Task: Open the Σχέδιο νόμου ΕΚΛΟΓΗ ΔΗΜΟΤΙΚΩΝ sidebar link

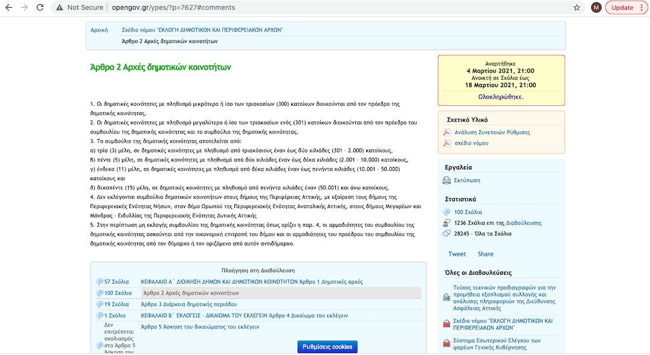Action: 503,324
